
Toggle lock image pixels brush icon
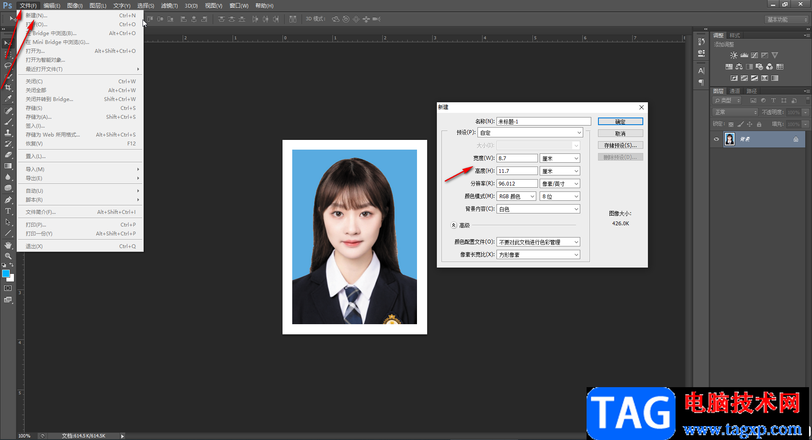tap(740, 124)
